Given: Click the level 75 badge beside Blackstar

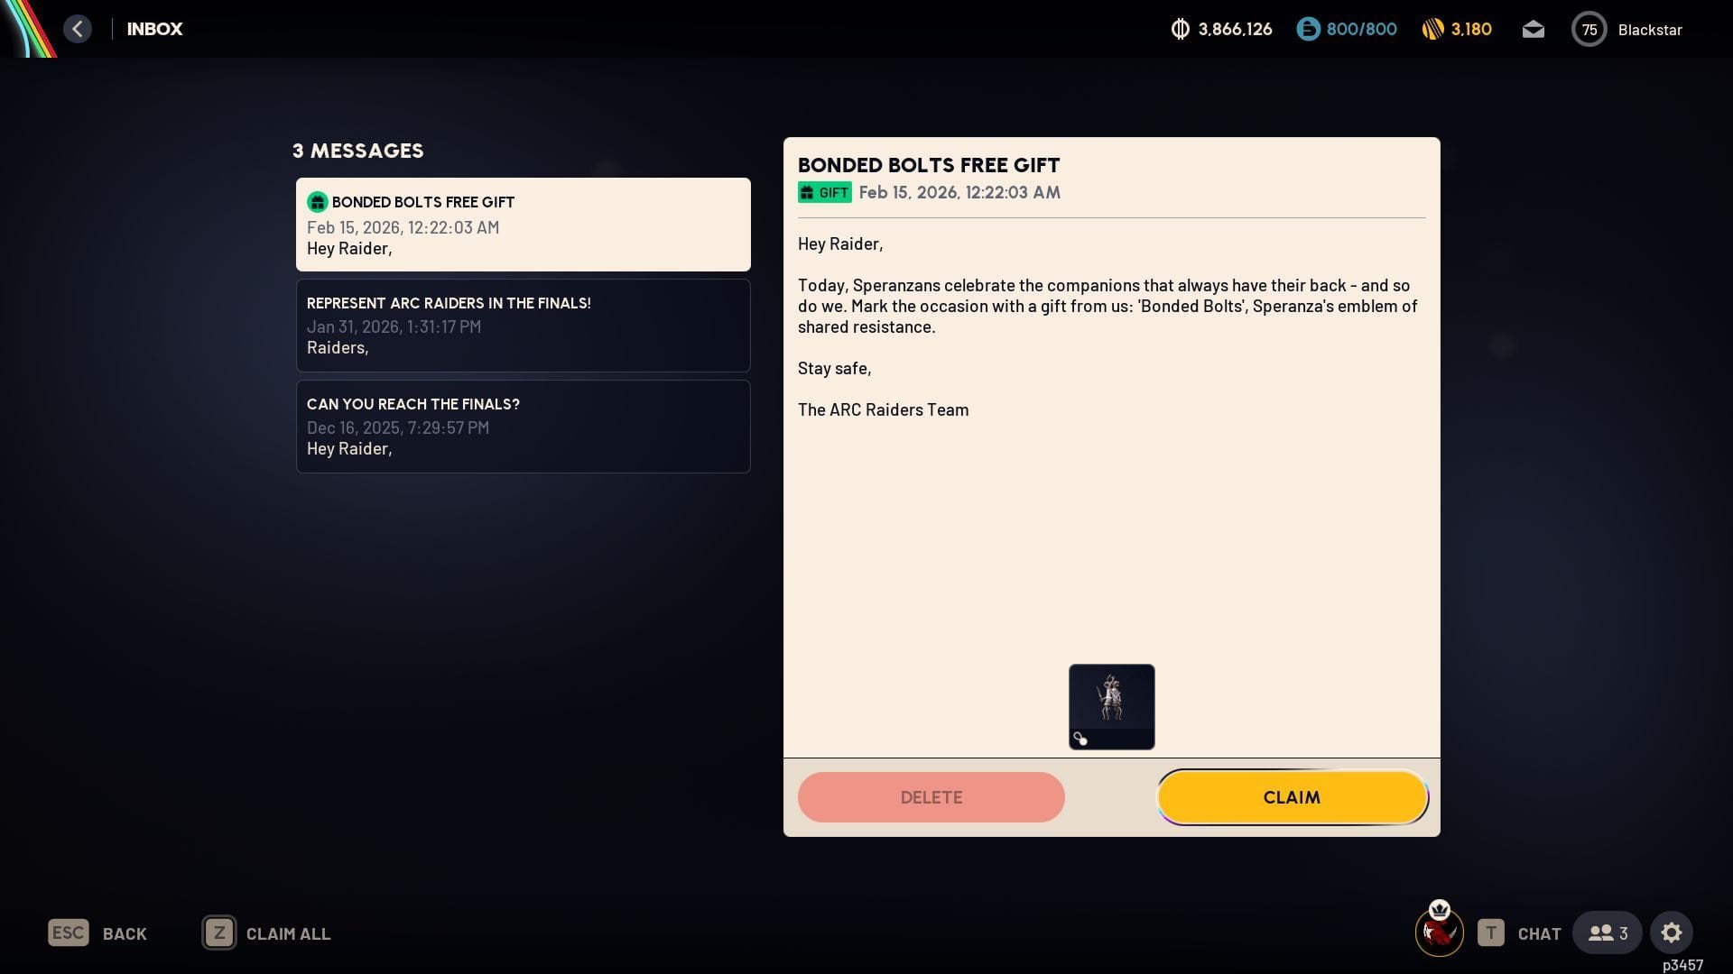Looking at the screenshot, I should pyautogui.click(x=1589, y=30).
